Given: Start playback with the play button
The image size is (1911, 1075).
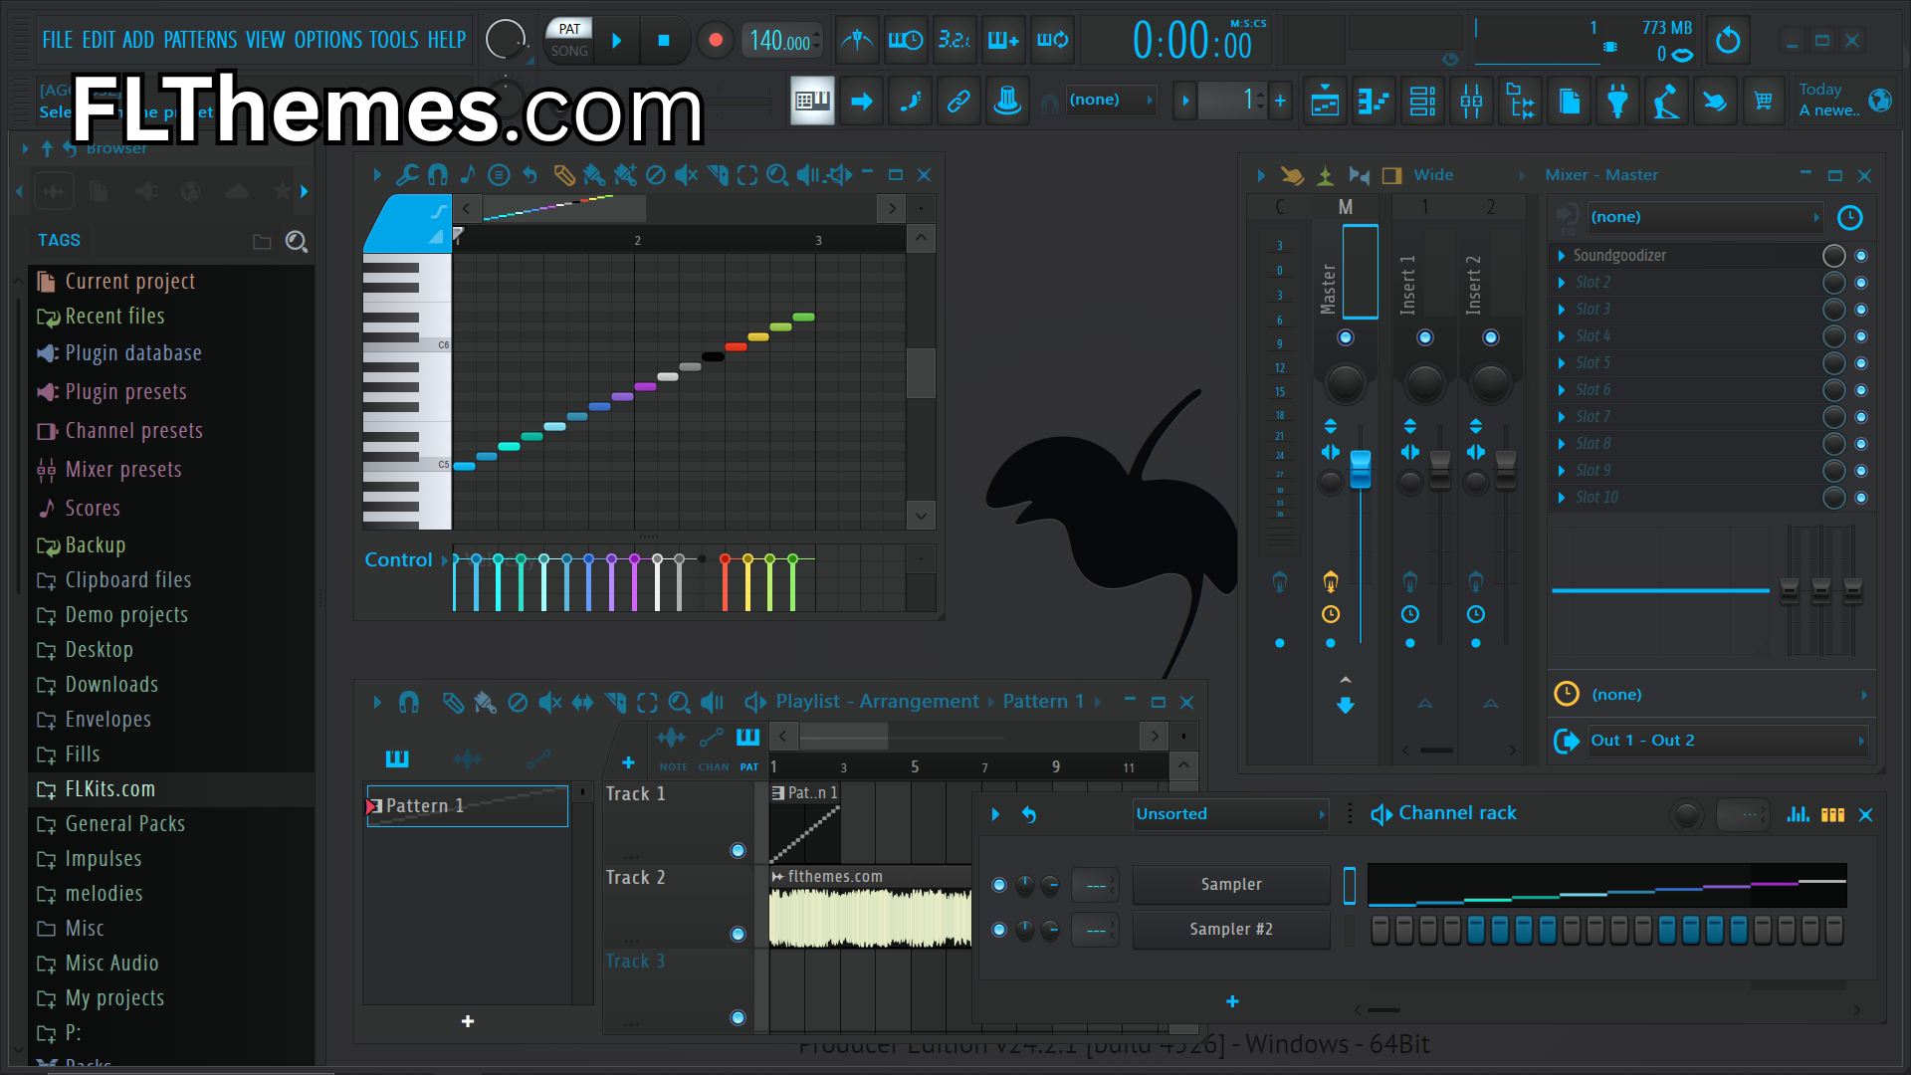Looking at the screenshot, I should [616, 41].
